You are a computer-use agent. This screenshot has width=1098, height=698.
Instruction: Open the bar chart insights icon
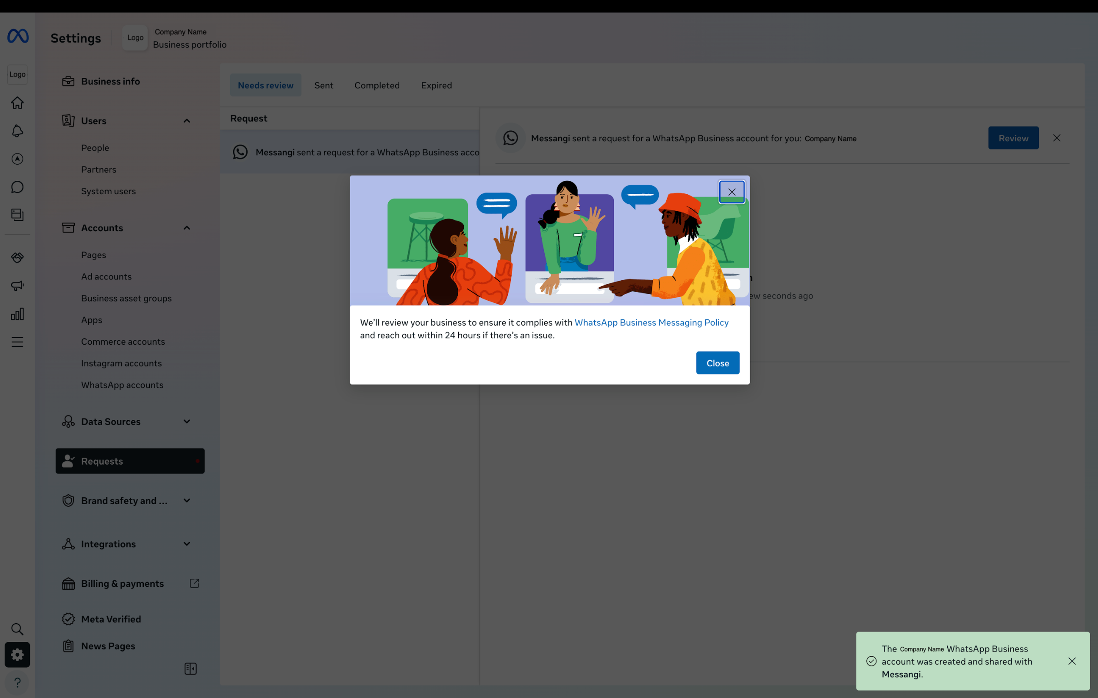click(x=17, y=314)
